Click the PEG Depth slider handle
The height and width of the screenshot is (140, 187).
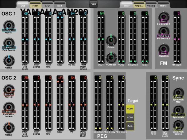click(x=121, y=105)
